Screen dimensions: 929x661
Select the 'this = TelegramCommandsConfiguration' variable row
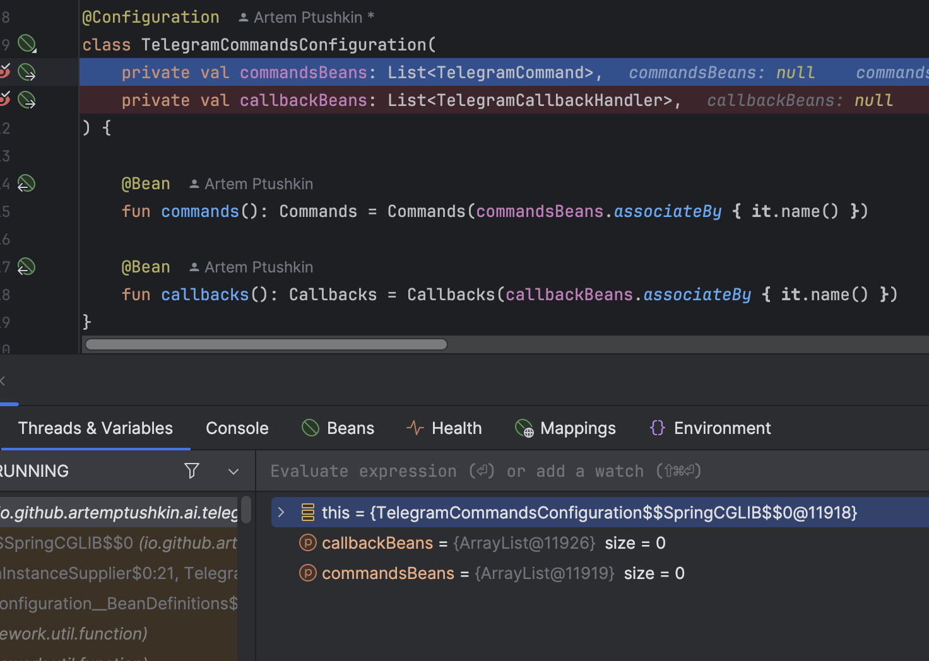tap(600, 512)
